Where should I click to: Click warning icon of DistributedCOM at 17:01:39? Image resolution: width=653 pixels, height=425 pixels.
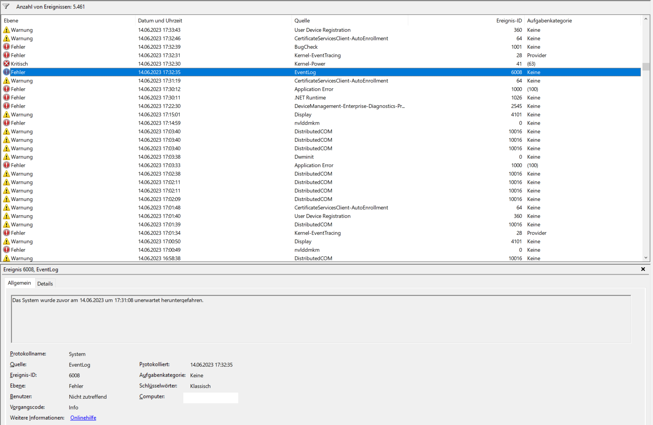click(6, 224)
